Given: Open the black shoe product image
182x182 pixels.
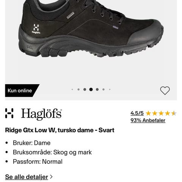Looking at the screenshot, I should tap(91, 29).
